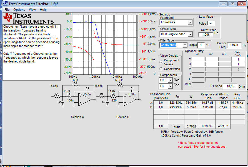Click the frequency response graph area
The height and width of the screenshot is (167, 248).
pyautogui.click(x=106, y=45)
